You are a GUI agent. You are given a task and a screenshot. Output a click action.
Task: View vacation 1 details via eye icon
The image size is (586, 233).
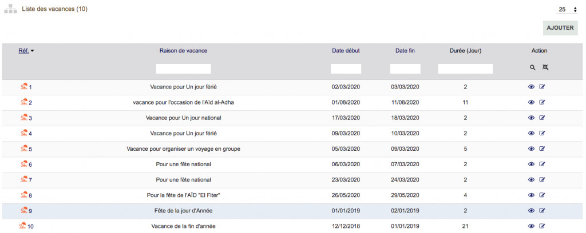[x=531, y=87]
